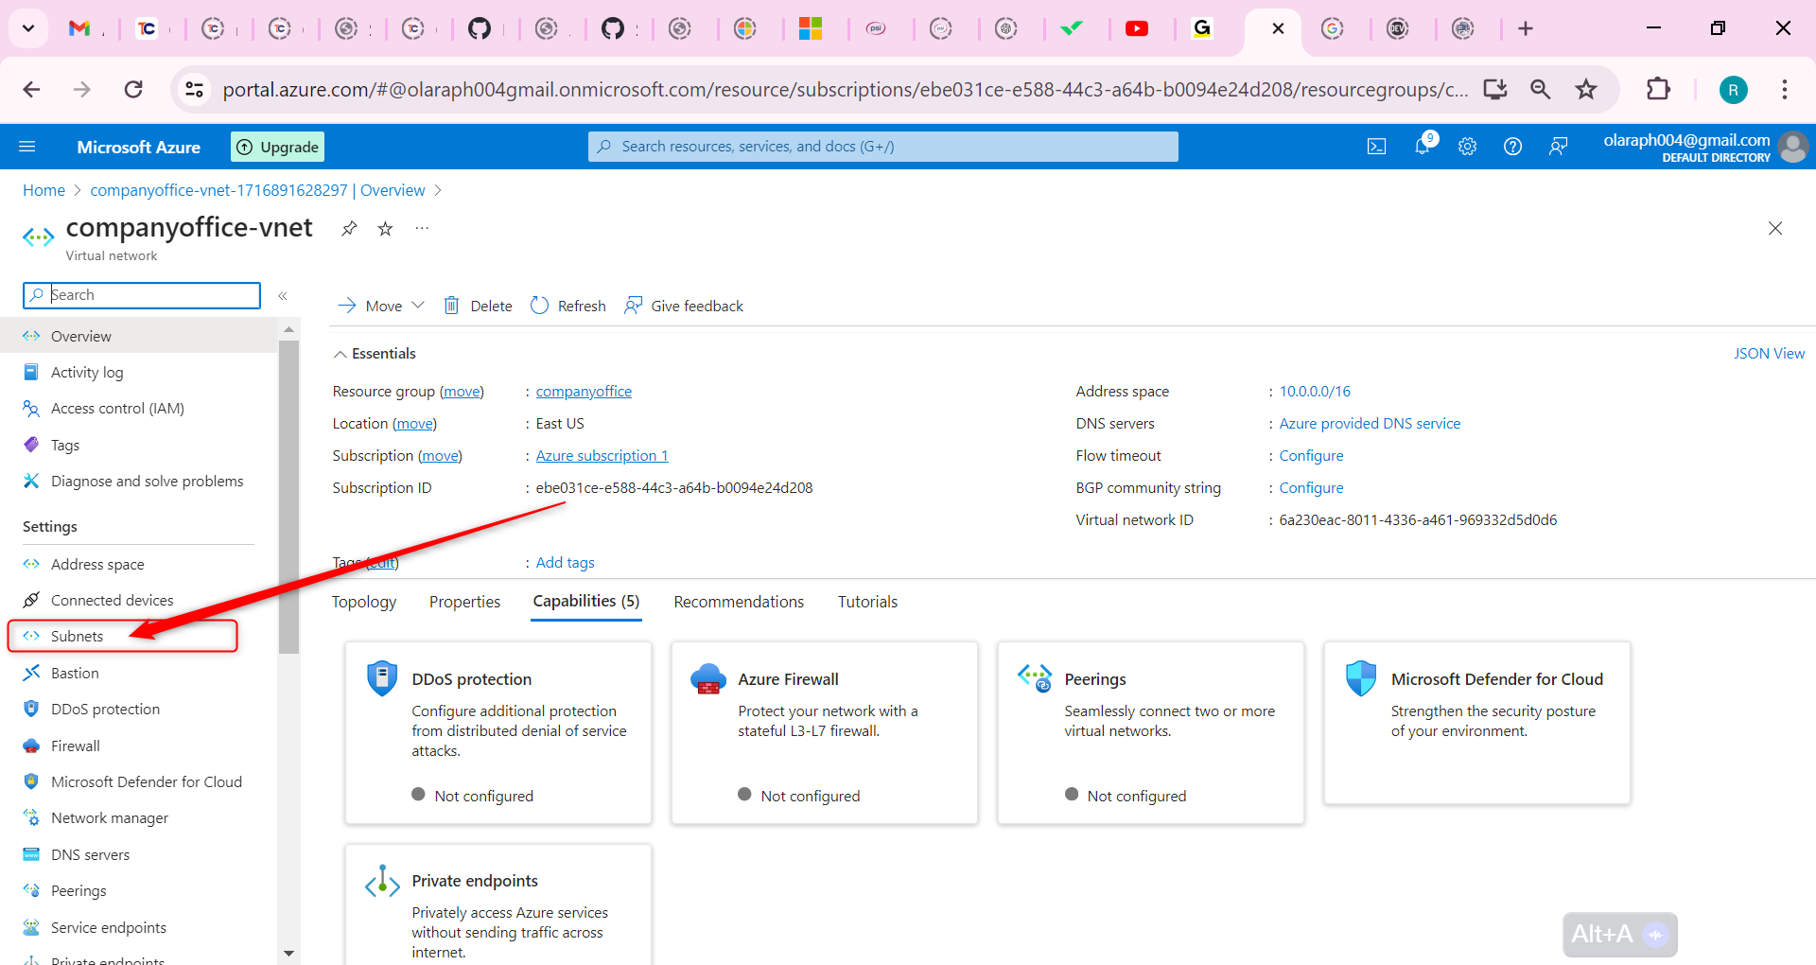The image size is (1816, 965).
Task: Open the Tutorials tab
Action: click(867, 602)
